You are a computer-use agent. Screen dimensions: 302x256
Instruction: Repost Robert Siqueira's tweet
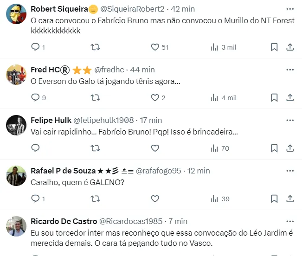tap(95, 47)
